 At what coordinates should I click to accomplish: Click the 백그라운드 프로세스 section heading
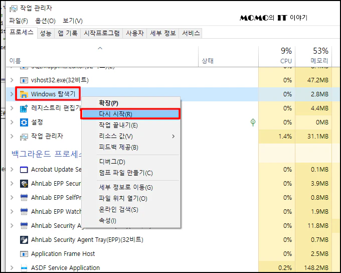(47, 154)
